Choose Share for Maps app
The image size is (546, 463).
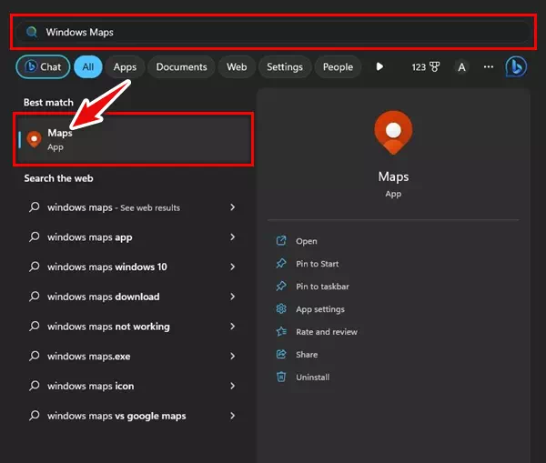tap(307, 355)
